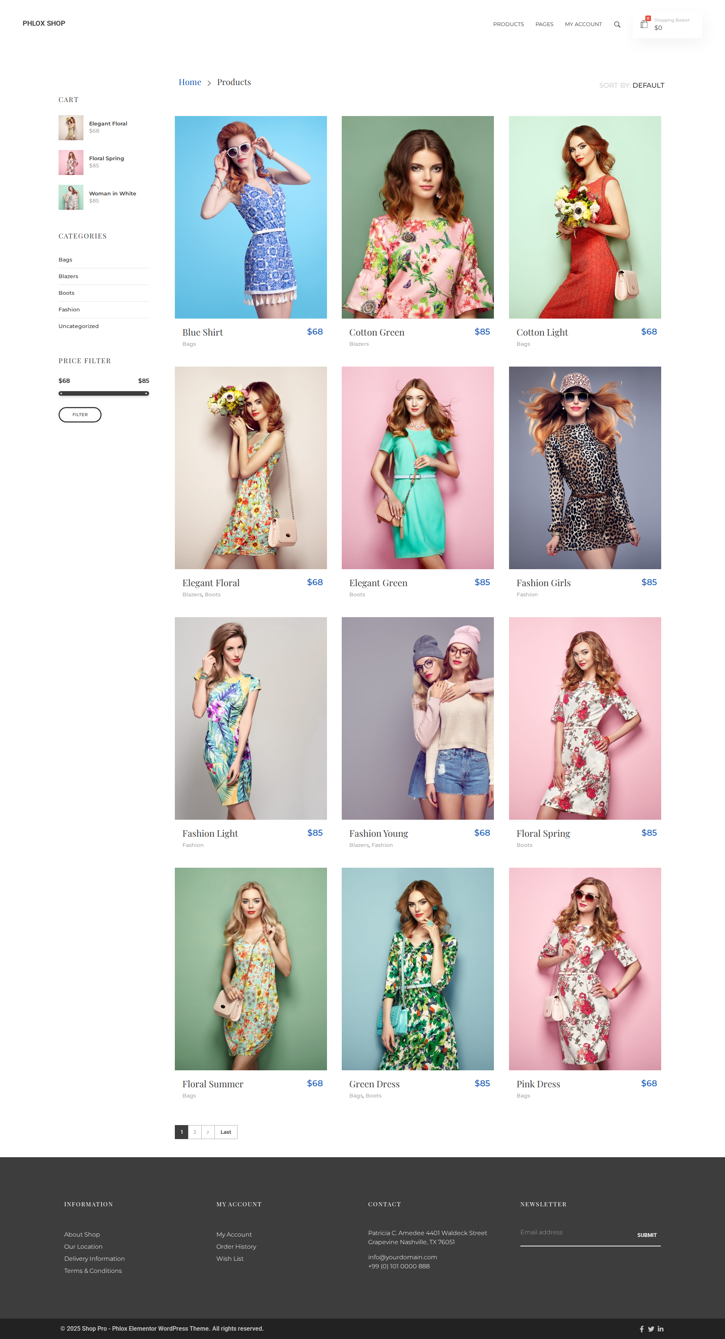Submit the newsletter email form

tap(646, 1235)
